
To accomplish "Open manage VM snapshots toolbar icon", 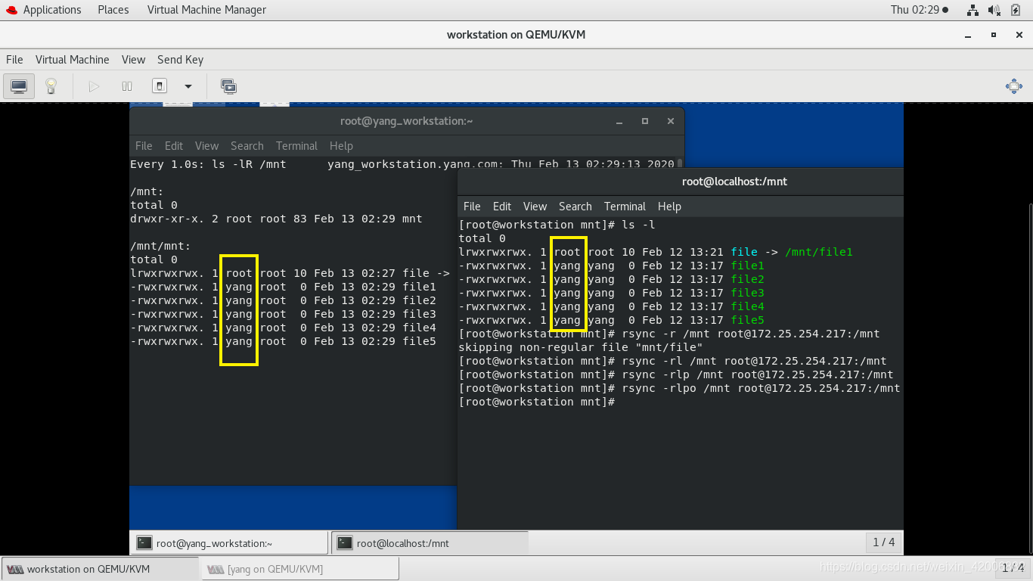I will pos(228,86).
